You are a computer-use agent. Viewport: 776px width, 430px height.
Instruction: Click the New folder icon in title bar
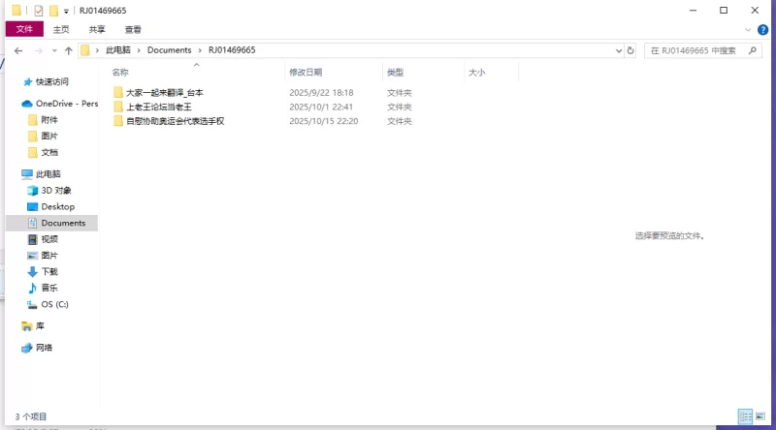(54, 11)
